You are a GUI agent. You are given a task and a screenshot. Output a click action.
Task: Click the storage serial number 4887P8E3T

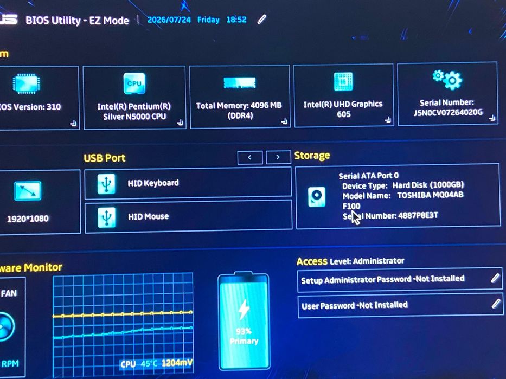(x=418, y=215)
